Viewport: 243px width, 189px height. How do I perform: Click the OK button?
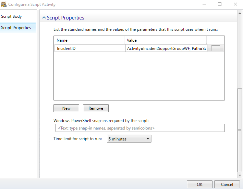[x=199, y=184]
